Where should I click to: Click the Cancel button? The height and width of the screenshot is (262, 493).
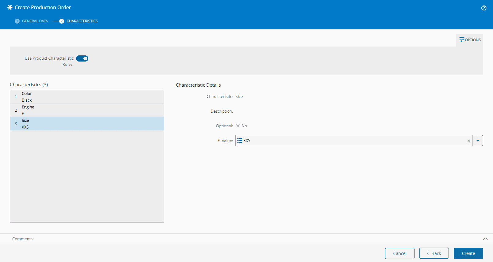[399, 253]
